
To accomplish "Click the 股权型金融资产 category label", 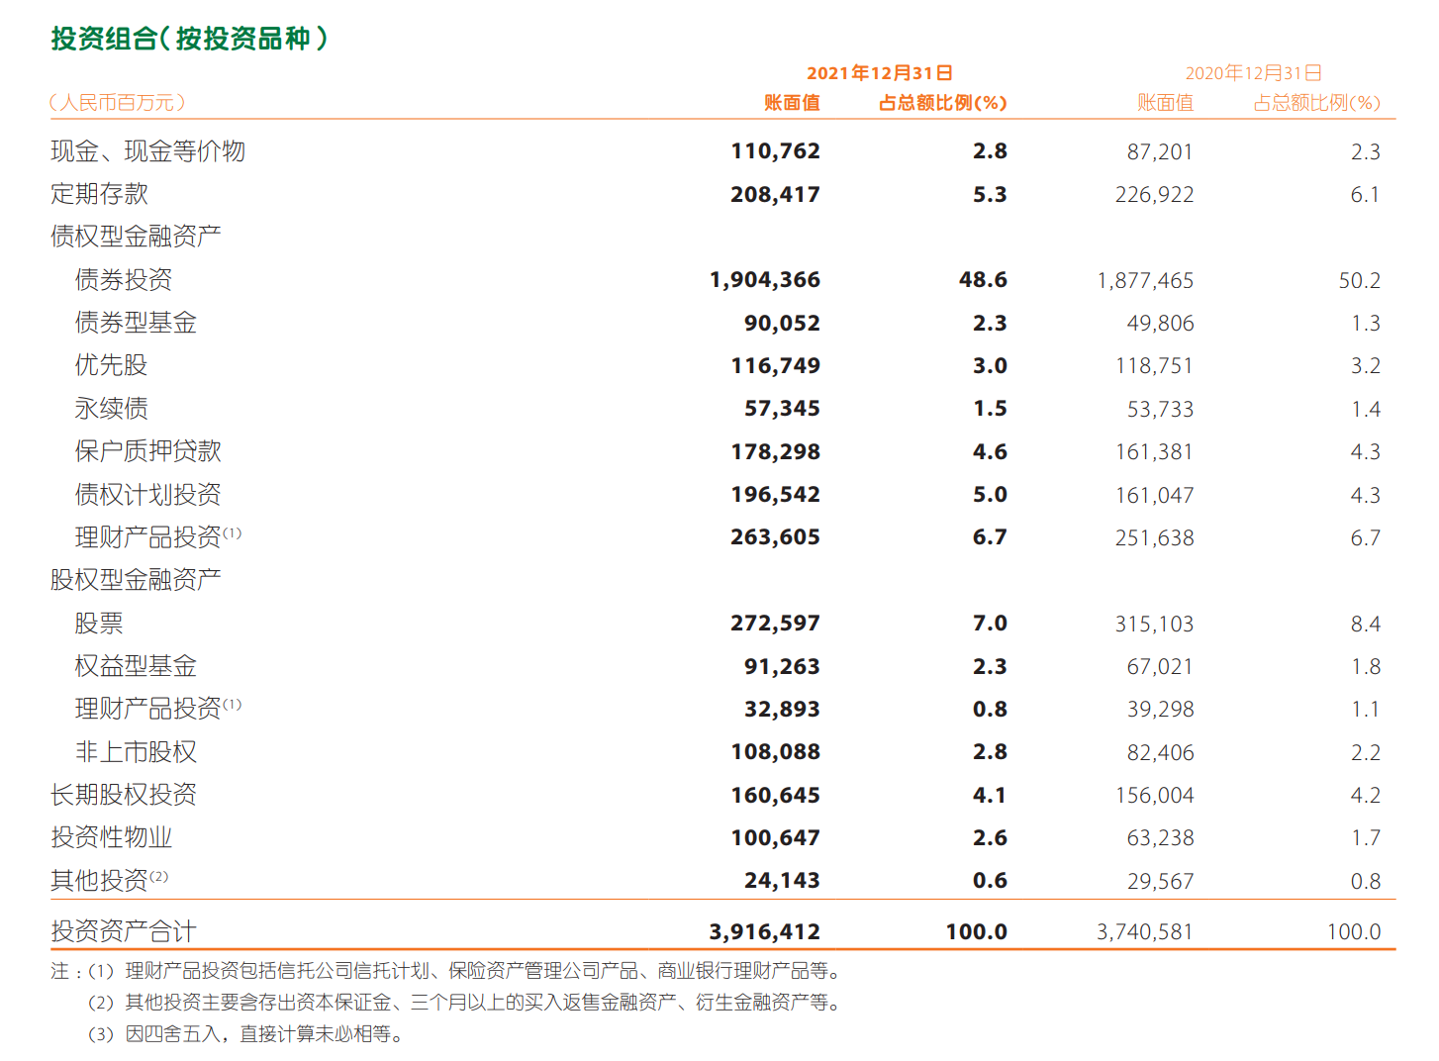I will point(136,580).
